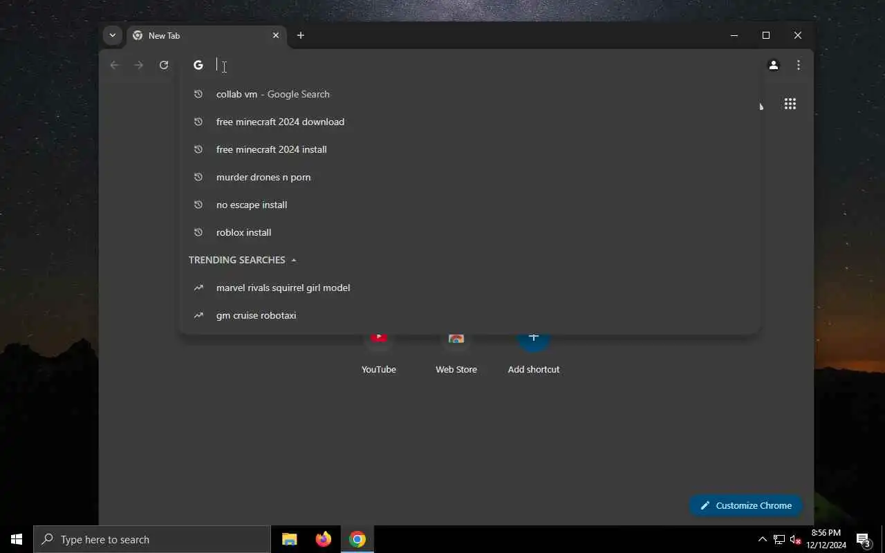Image resolution: width=885 pixels, height=553 pixels.
Task: Click the muted volume tray icon
Action: click(x=795, y=539)
